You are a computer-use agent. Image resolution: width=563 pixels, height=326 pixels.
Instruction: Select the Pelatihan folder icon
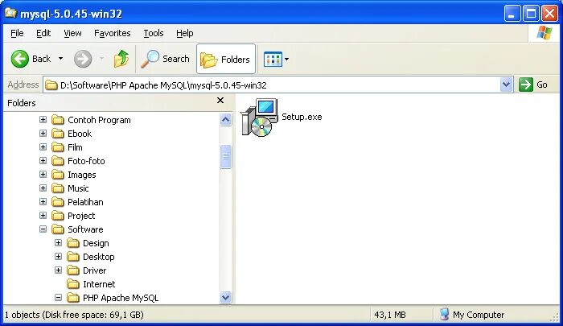[x=58, y=202]
